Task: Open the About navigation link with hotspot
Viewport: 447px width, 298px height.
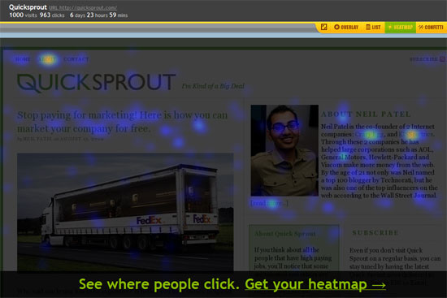Action: pos(48,59)
